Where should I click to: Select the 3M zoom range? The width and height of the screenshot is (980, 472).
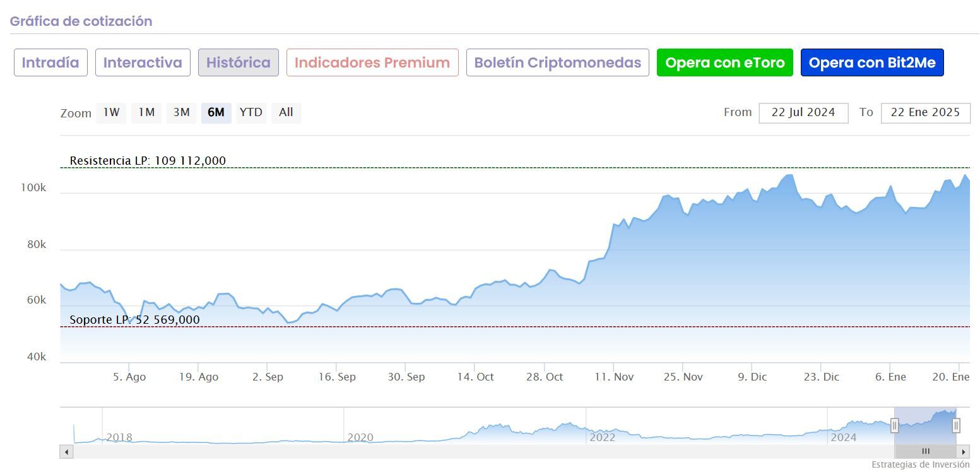click(x=181, y=112)
